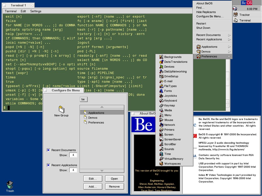
Task: Choose About BeOS from the Be menu
Action: point(212,3)
